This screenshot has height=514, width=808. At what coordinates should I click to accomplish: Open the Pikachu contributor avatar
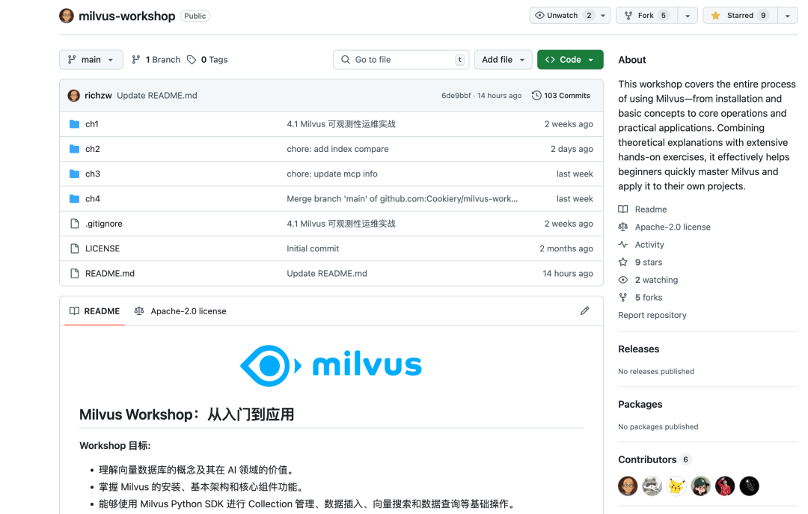click(676, 486)
